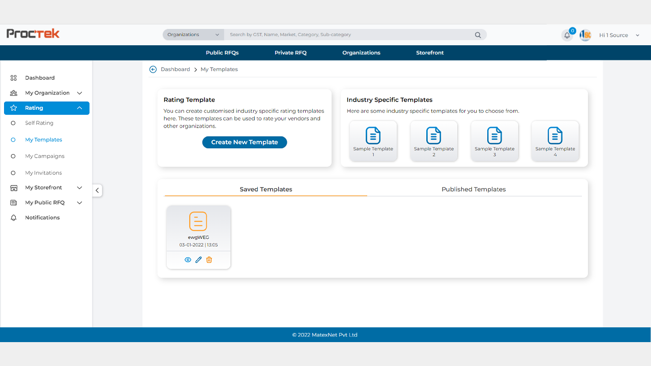Viewport: 651px width, 366px height.
Task: Click the back arrow beside Dashboard breadcrumb
Action: [x=153, y=69]
